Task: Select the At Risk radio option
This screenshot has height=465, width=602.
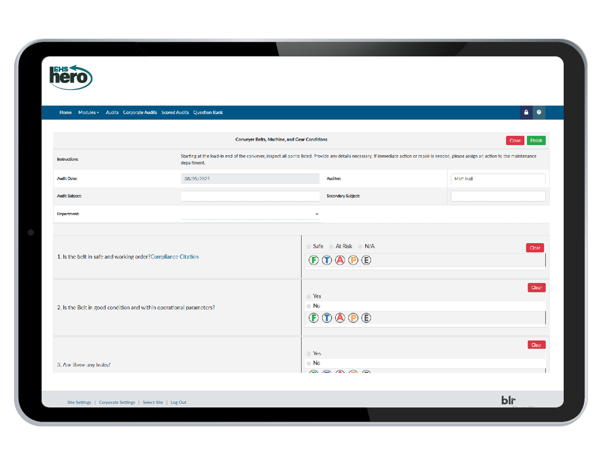Action: pos(331,247)
